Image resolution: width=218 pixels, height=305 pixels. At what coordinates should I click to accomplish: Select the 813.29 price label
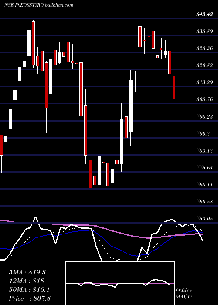[x=204, y=82]
